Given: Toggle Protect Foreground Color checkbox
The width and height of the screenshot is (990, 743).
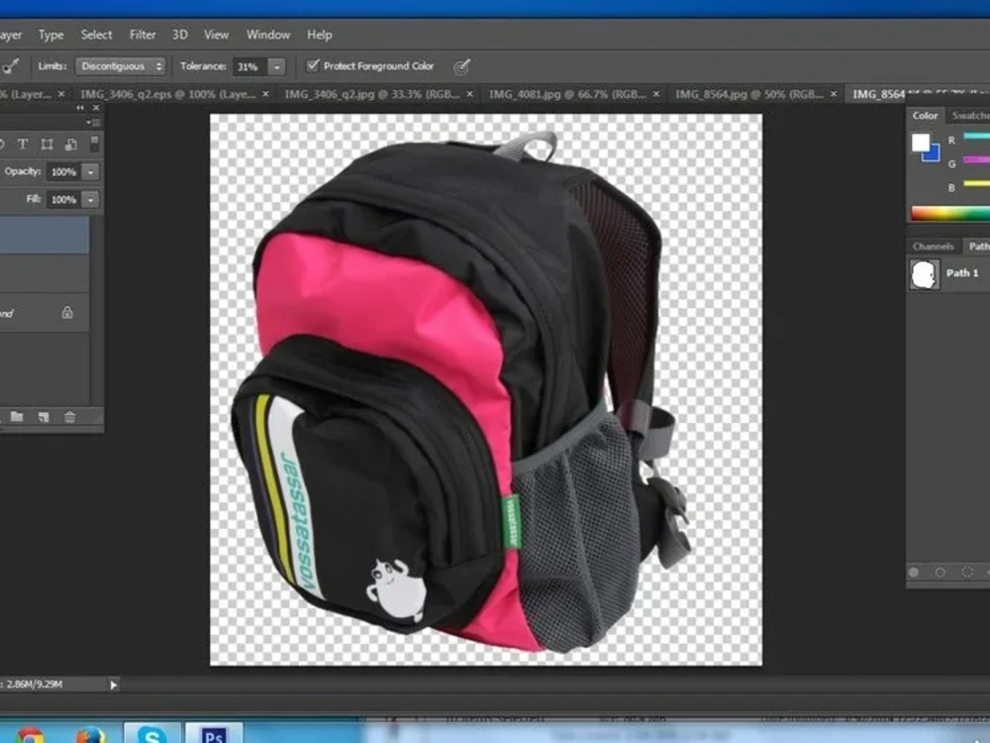Looking at the screenshot, I should click(313, 65).
